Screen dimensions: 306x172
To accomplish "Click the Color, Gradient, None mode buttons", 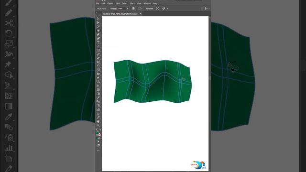I will [98, 139].
